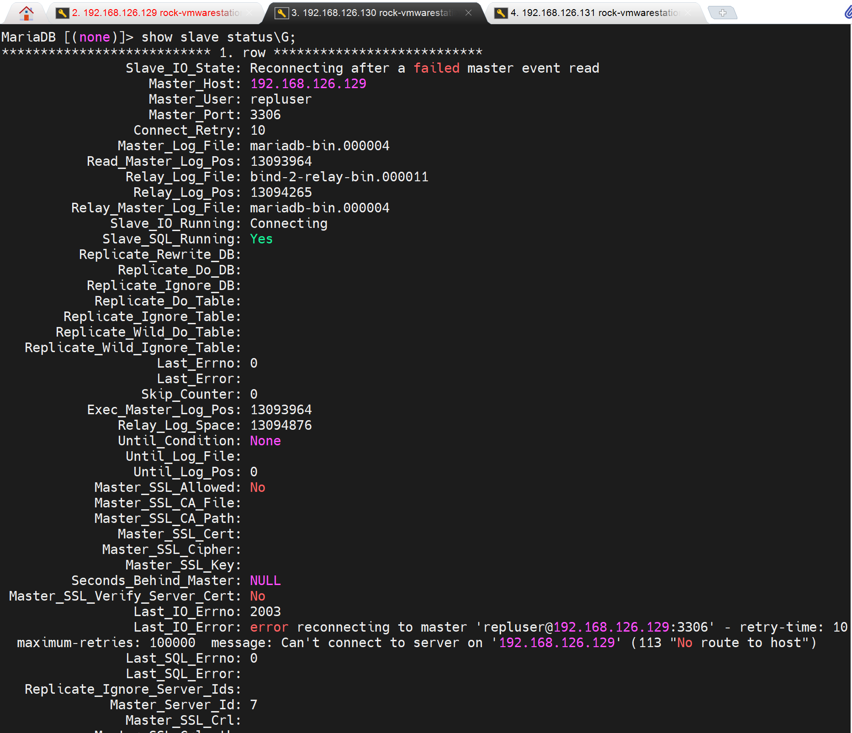Viewport: 852px width, 733px height.
Task: Open the Home tab icon
Action: (26, 13)
